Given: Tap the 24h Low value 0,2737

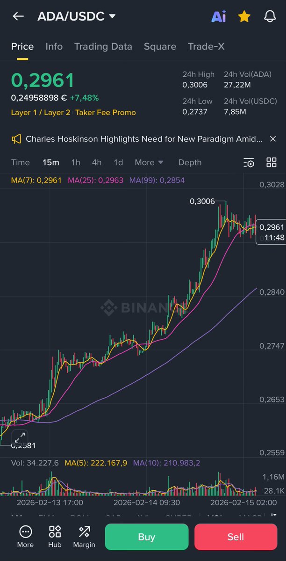Looking at the screenshot, I should tap(195, 112).
